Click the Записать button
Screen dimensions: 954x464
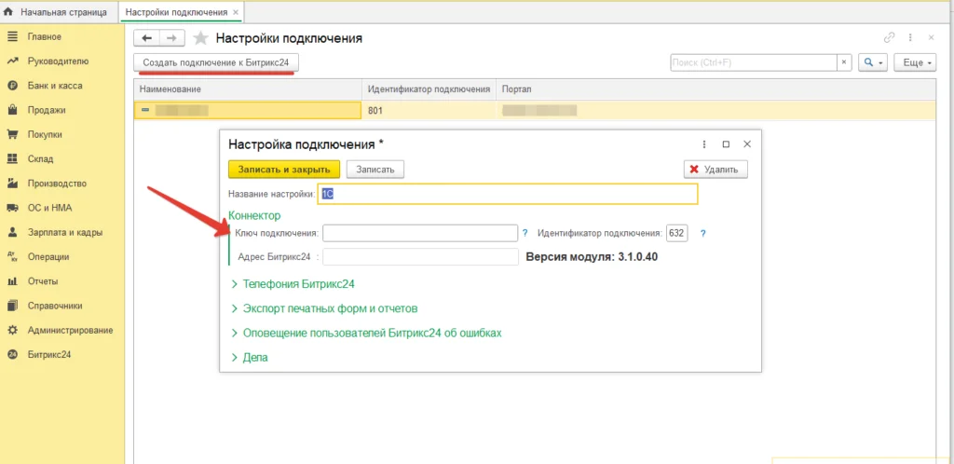click(x=375, y=169)
